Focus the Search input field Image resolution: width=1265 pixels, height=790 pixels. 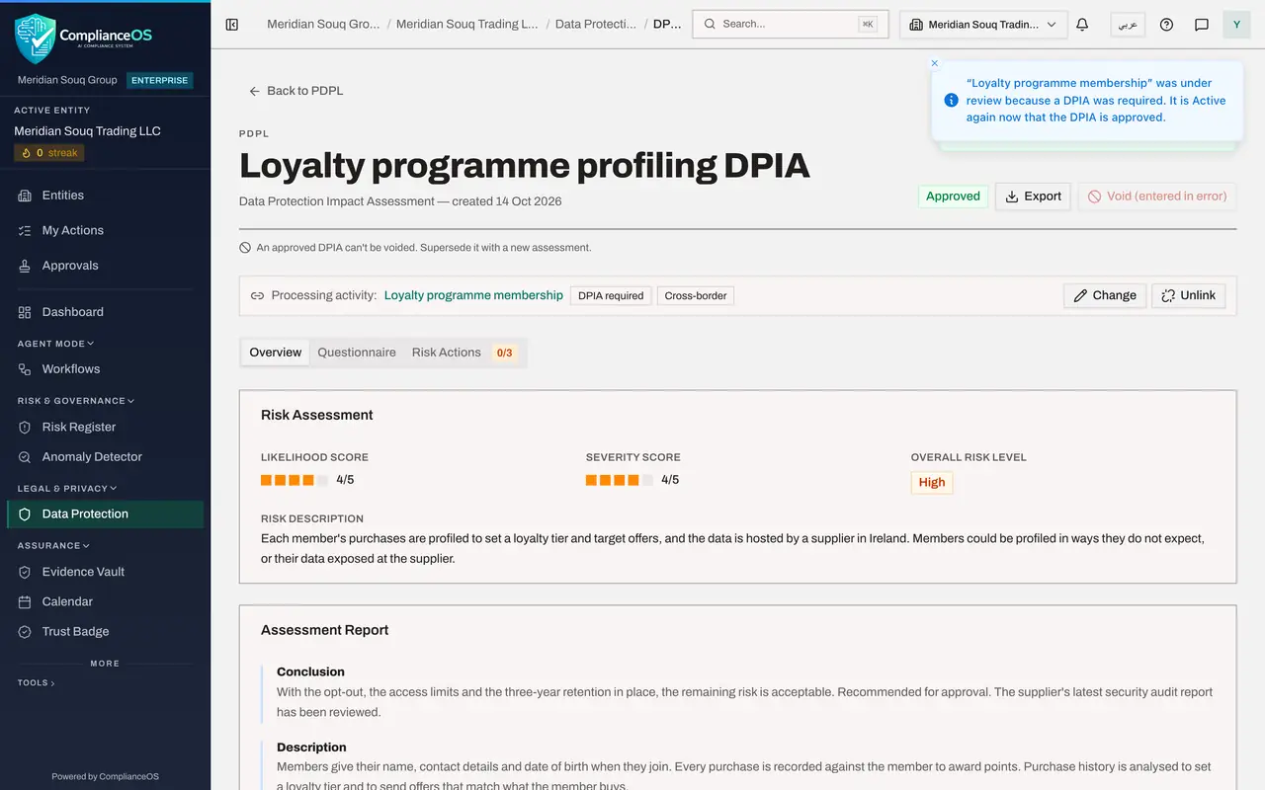pyautogui.click(x=791, y=25)
